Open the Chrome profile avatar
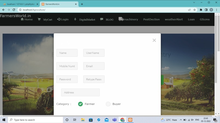The image size is (220, 123). coord(211,10)
